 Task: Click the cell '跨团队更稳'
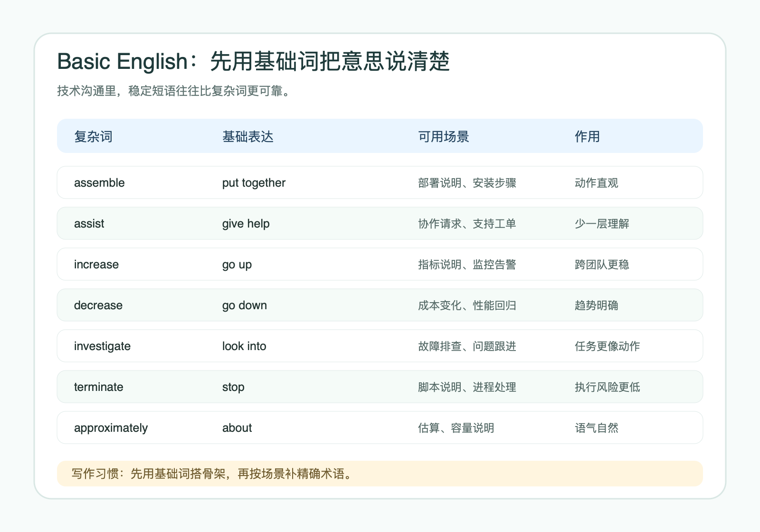pos(602,265)
